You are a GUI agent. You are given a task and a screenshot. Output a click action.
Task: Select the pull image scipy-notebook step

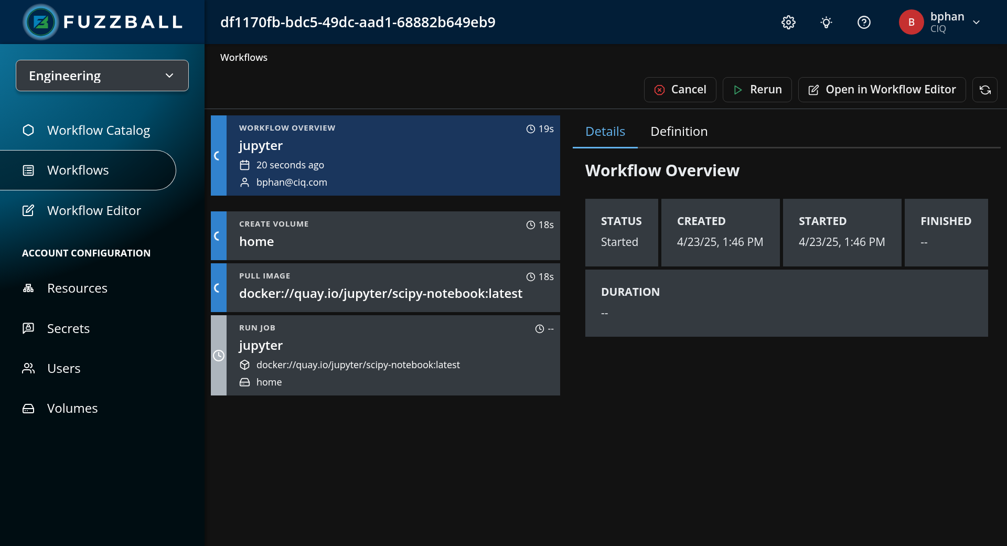click(385, 287)
